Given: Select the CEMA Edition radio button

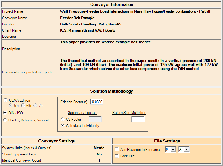Looking at the screenshot, I should pos(6,100).
